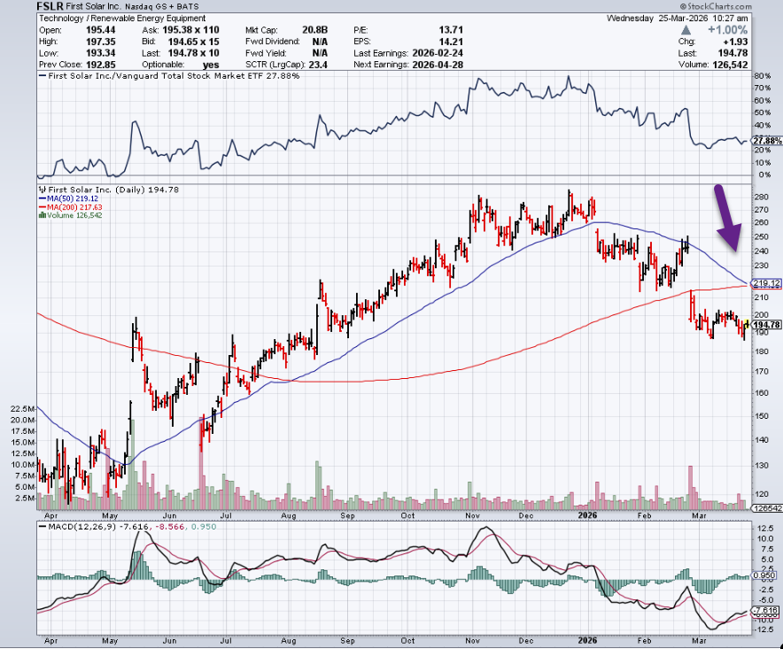Click the 0.950 histogram value tag

765,576
